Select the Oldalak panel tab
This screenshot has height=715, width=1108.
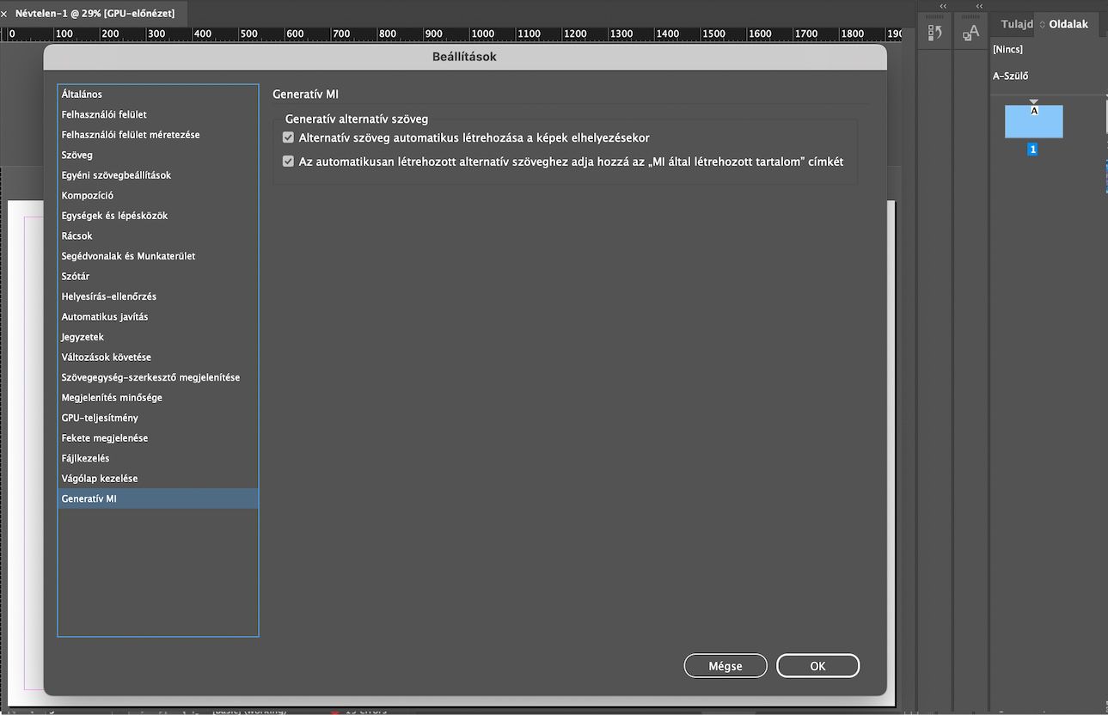(x=1068, y=24)
